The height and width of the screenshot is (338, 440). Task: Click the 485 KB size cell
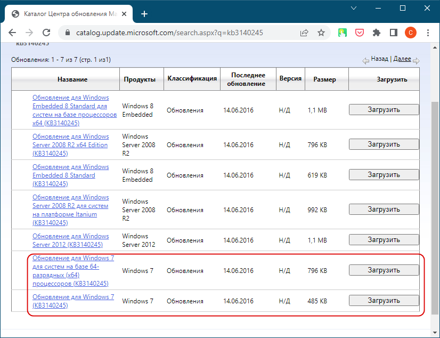pyautogui.click(x=317, y=301)
